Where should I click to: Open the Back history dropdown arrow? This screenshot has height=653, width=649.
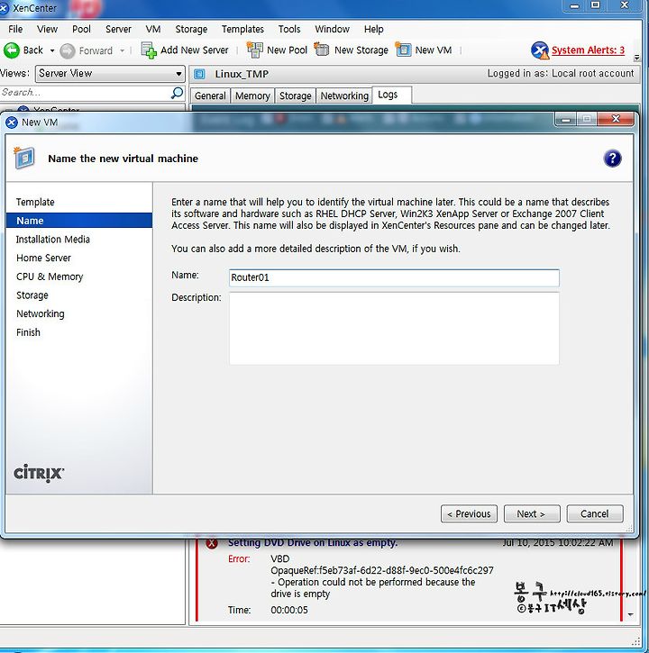52,50
